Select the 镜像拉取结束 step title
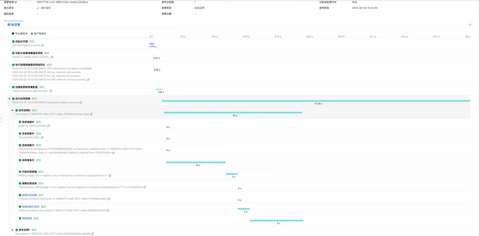The width and height of the screenshot is (479, 236). pos(29,183)
